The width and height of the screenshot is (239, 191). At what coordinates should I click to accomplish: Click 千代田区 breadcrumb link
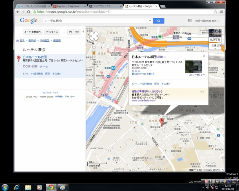pyautogui.click(x=45, y=41)
